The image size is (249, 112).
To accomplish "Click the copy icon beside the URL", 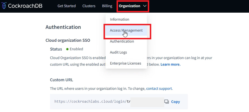I will click(167, 102).
